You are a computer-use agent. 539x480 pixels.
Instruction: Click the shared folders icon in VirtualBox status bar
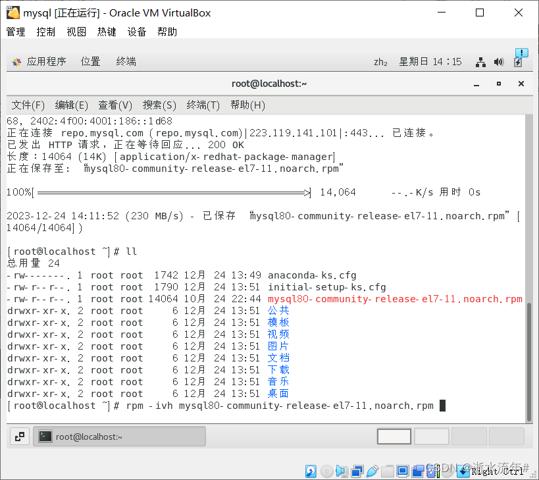point(386,471)
